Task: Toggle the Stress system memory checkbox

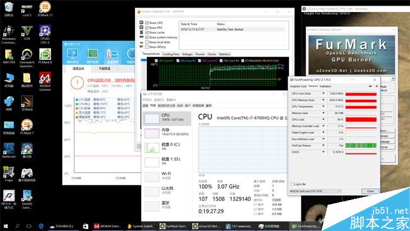Action: [x=147, y=37]
